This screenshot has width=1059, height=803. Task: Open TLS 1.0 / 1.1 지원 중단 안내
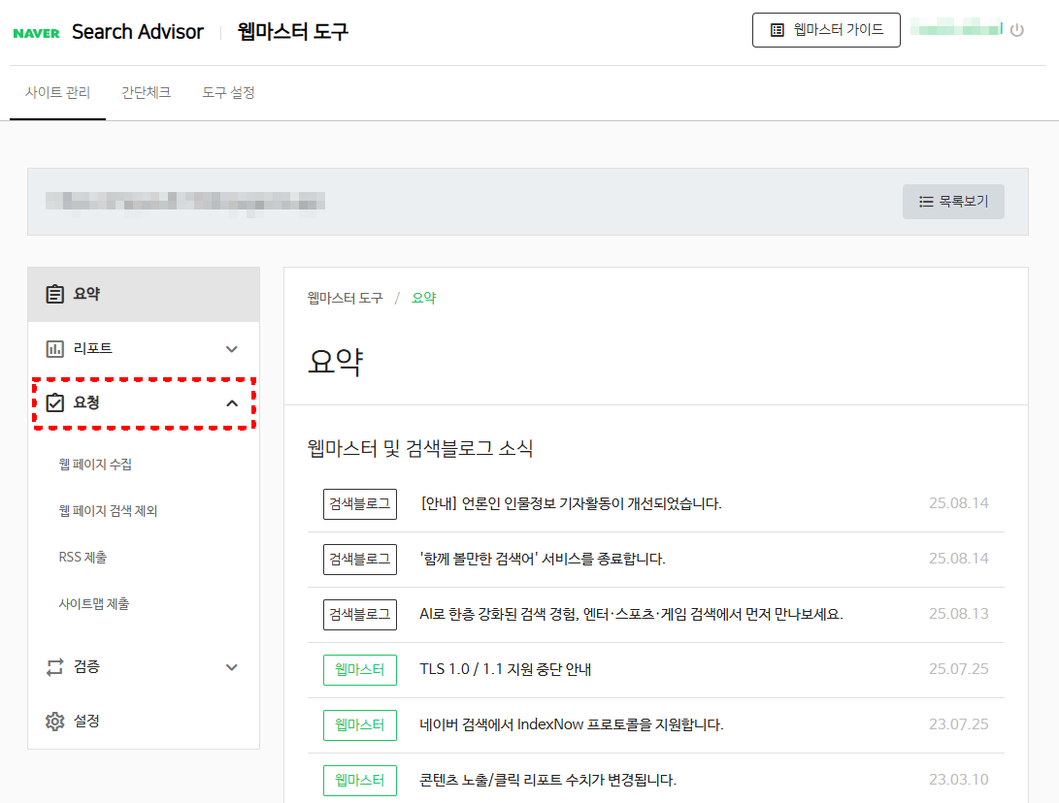coord(505,669)
